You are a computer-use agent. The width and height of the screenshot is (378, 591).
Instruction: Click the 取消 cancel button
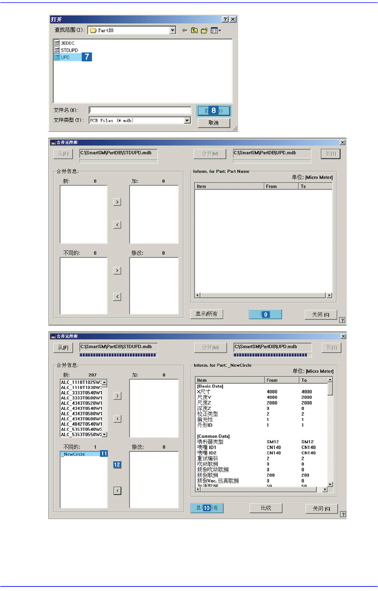click(x=213, y=123)
